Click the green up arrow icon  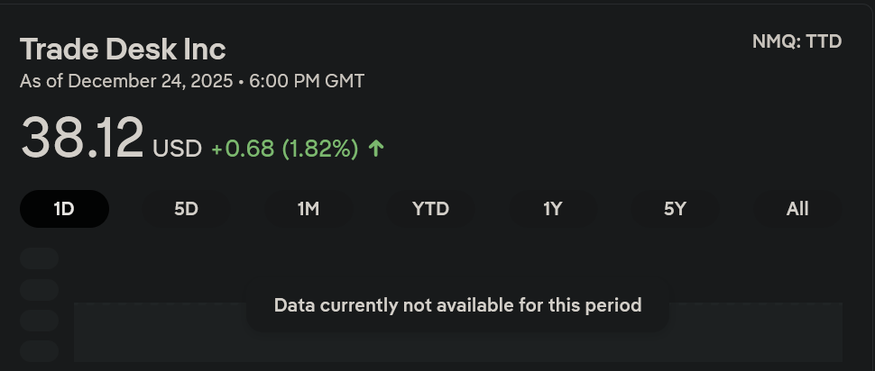[x=376, y=149]
